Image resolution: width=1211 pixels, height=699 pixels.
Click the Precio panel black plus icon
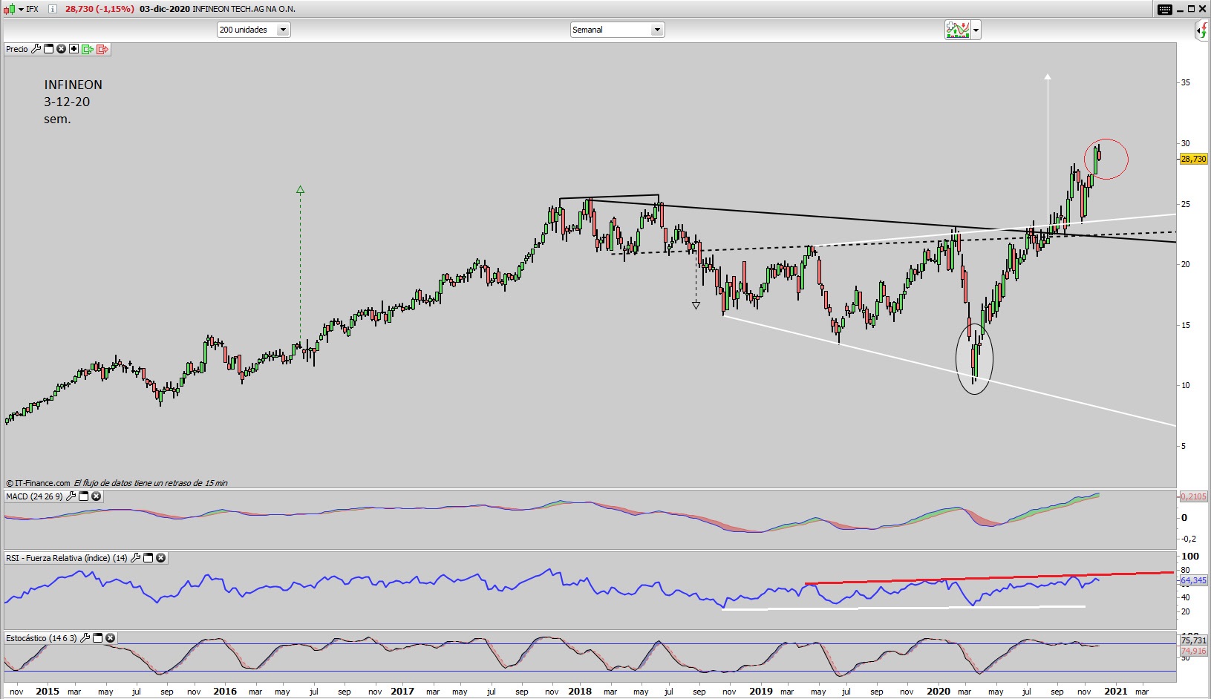(x=74, y=49)
